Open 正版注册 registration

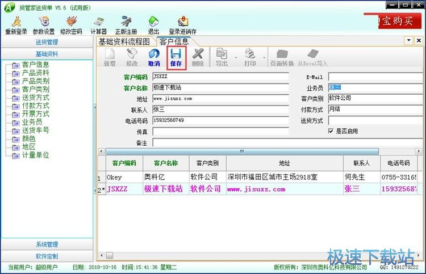126,25
